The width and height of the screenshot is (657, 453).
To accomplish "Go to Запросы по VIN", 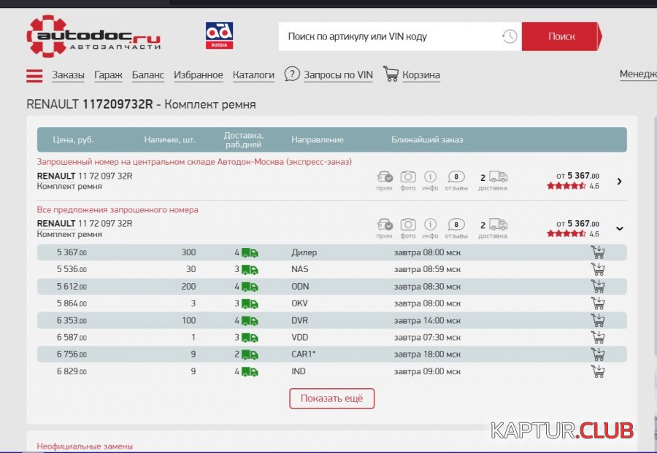I will coord(338,75).
